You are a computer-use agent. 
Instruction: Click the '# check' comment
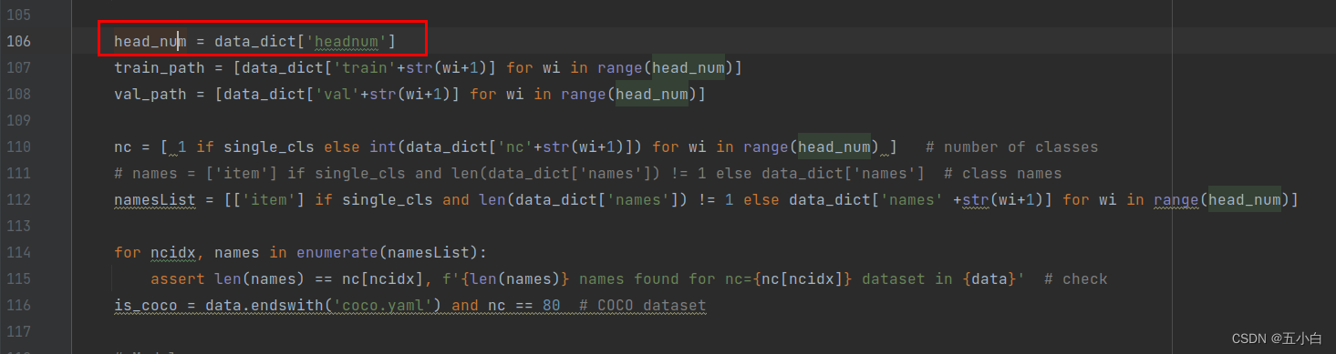(x=1076, y=278)
